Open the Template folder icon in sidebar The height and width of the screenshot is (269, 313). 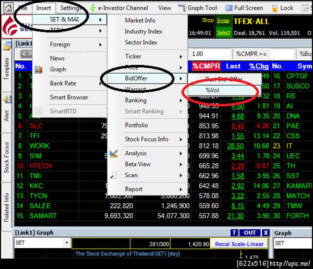pyautogui.click(x=7, y=46)
